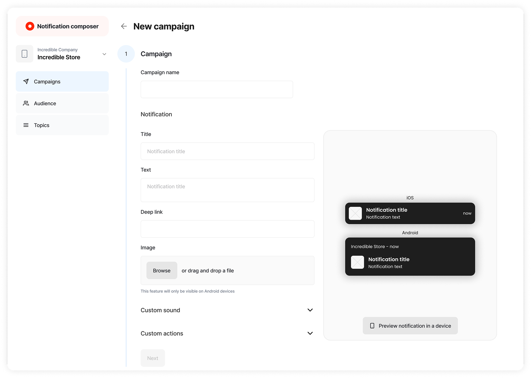
Task: Click the list icon for Topics
Action: tap(26, 125)
